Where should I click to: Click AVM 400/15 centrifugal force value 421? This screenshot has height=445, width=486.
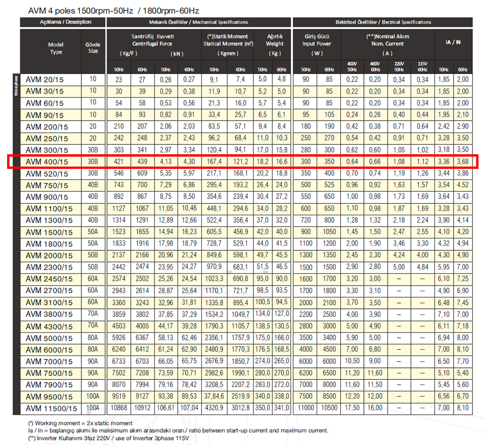click(x=119, y=161)
